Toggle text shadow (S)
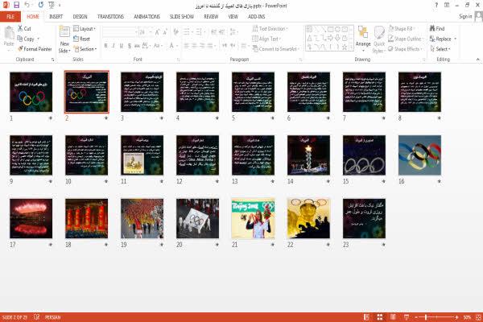This screenshot has width=483, height=322. [x=130, y=46]
